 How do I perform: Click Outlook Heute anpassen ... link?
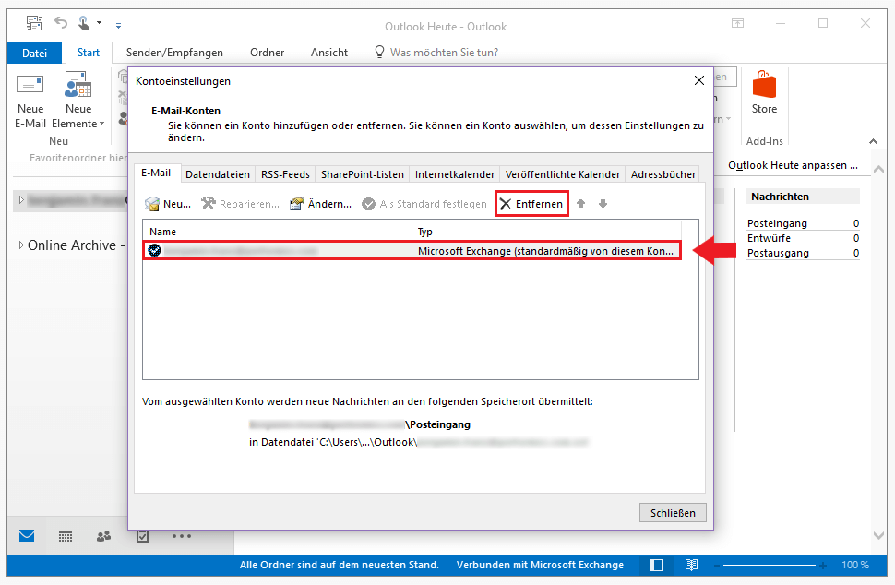pos(793,165)
